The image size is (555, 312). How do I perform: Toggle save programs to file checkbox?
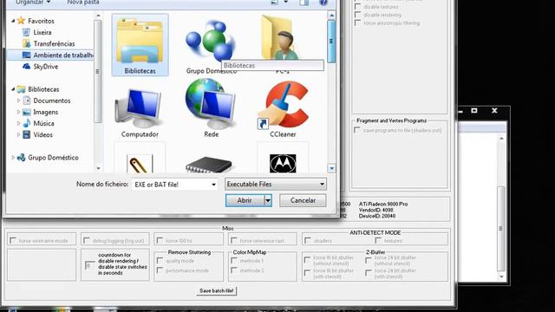pos(357,130)
